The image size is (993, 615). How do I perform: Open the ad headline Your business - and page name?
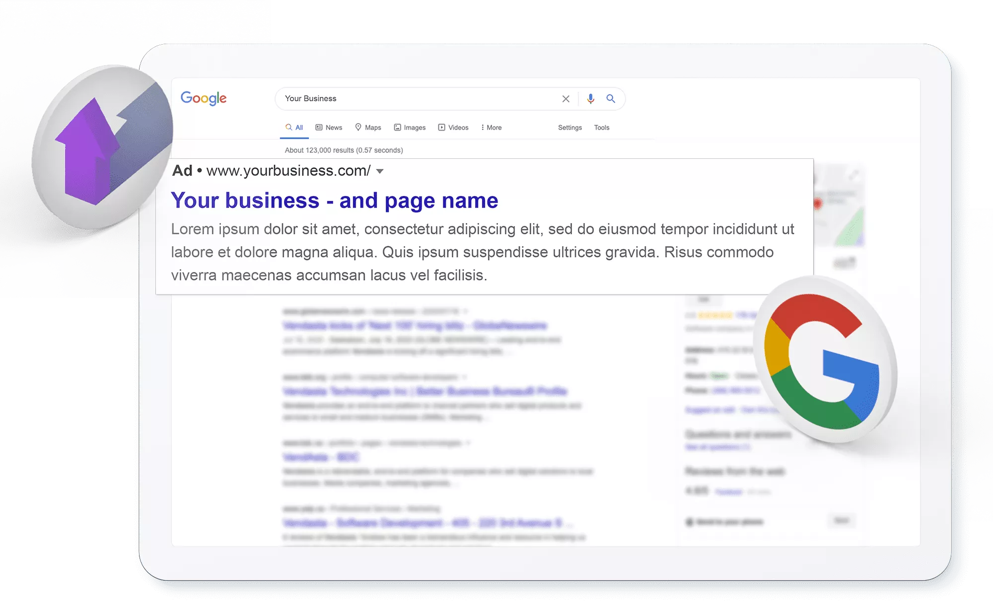pyautogui.click(x=334, y=201)
